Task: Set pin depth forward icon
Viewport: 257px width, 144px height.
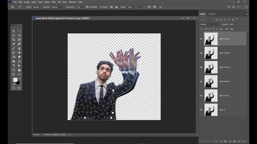Action: coord(111,7)
